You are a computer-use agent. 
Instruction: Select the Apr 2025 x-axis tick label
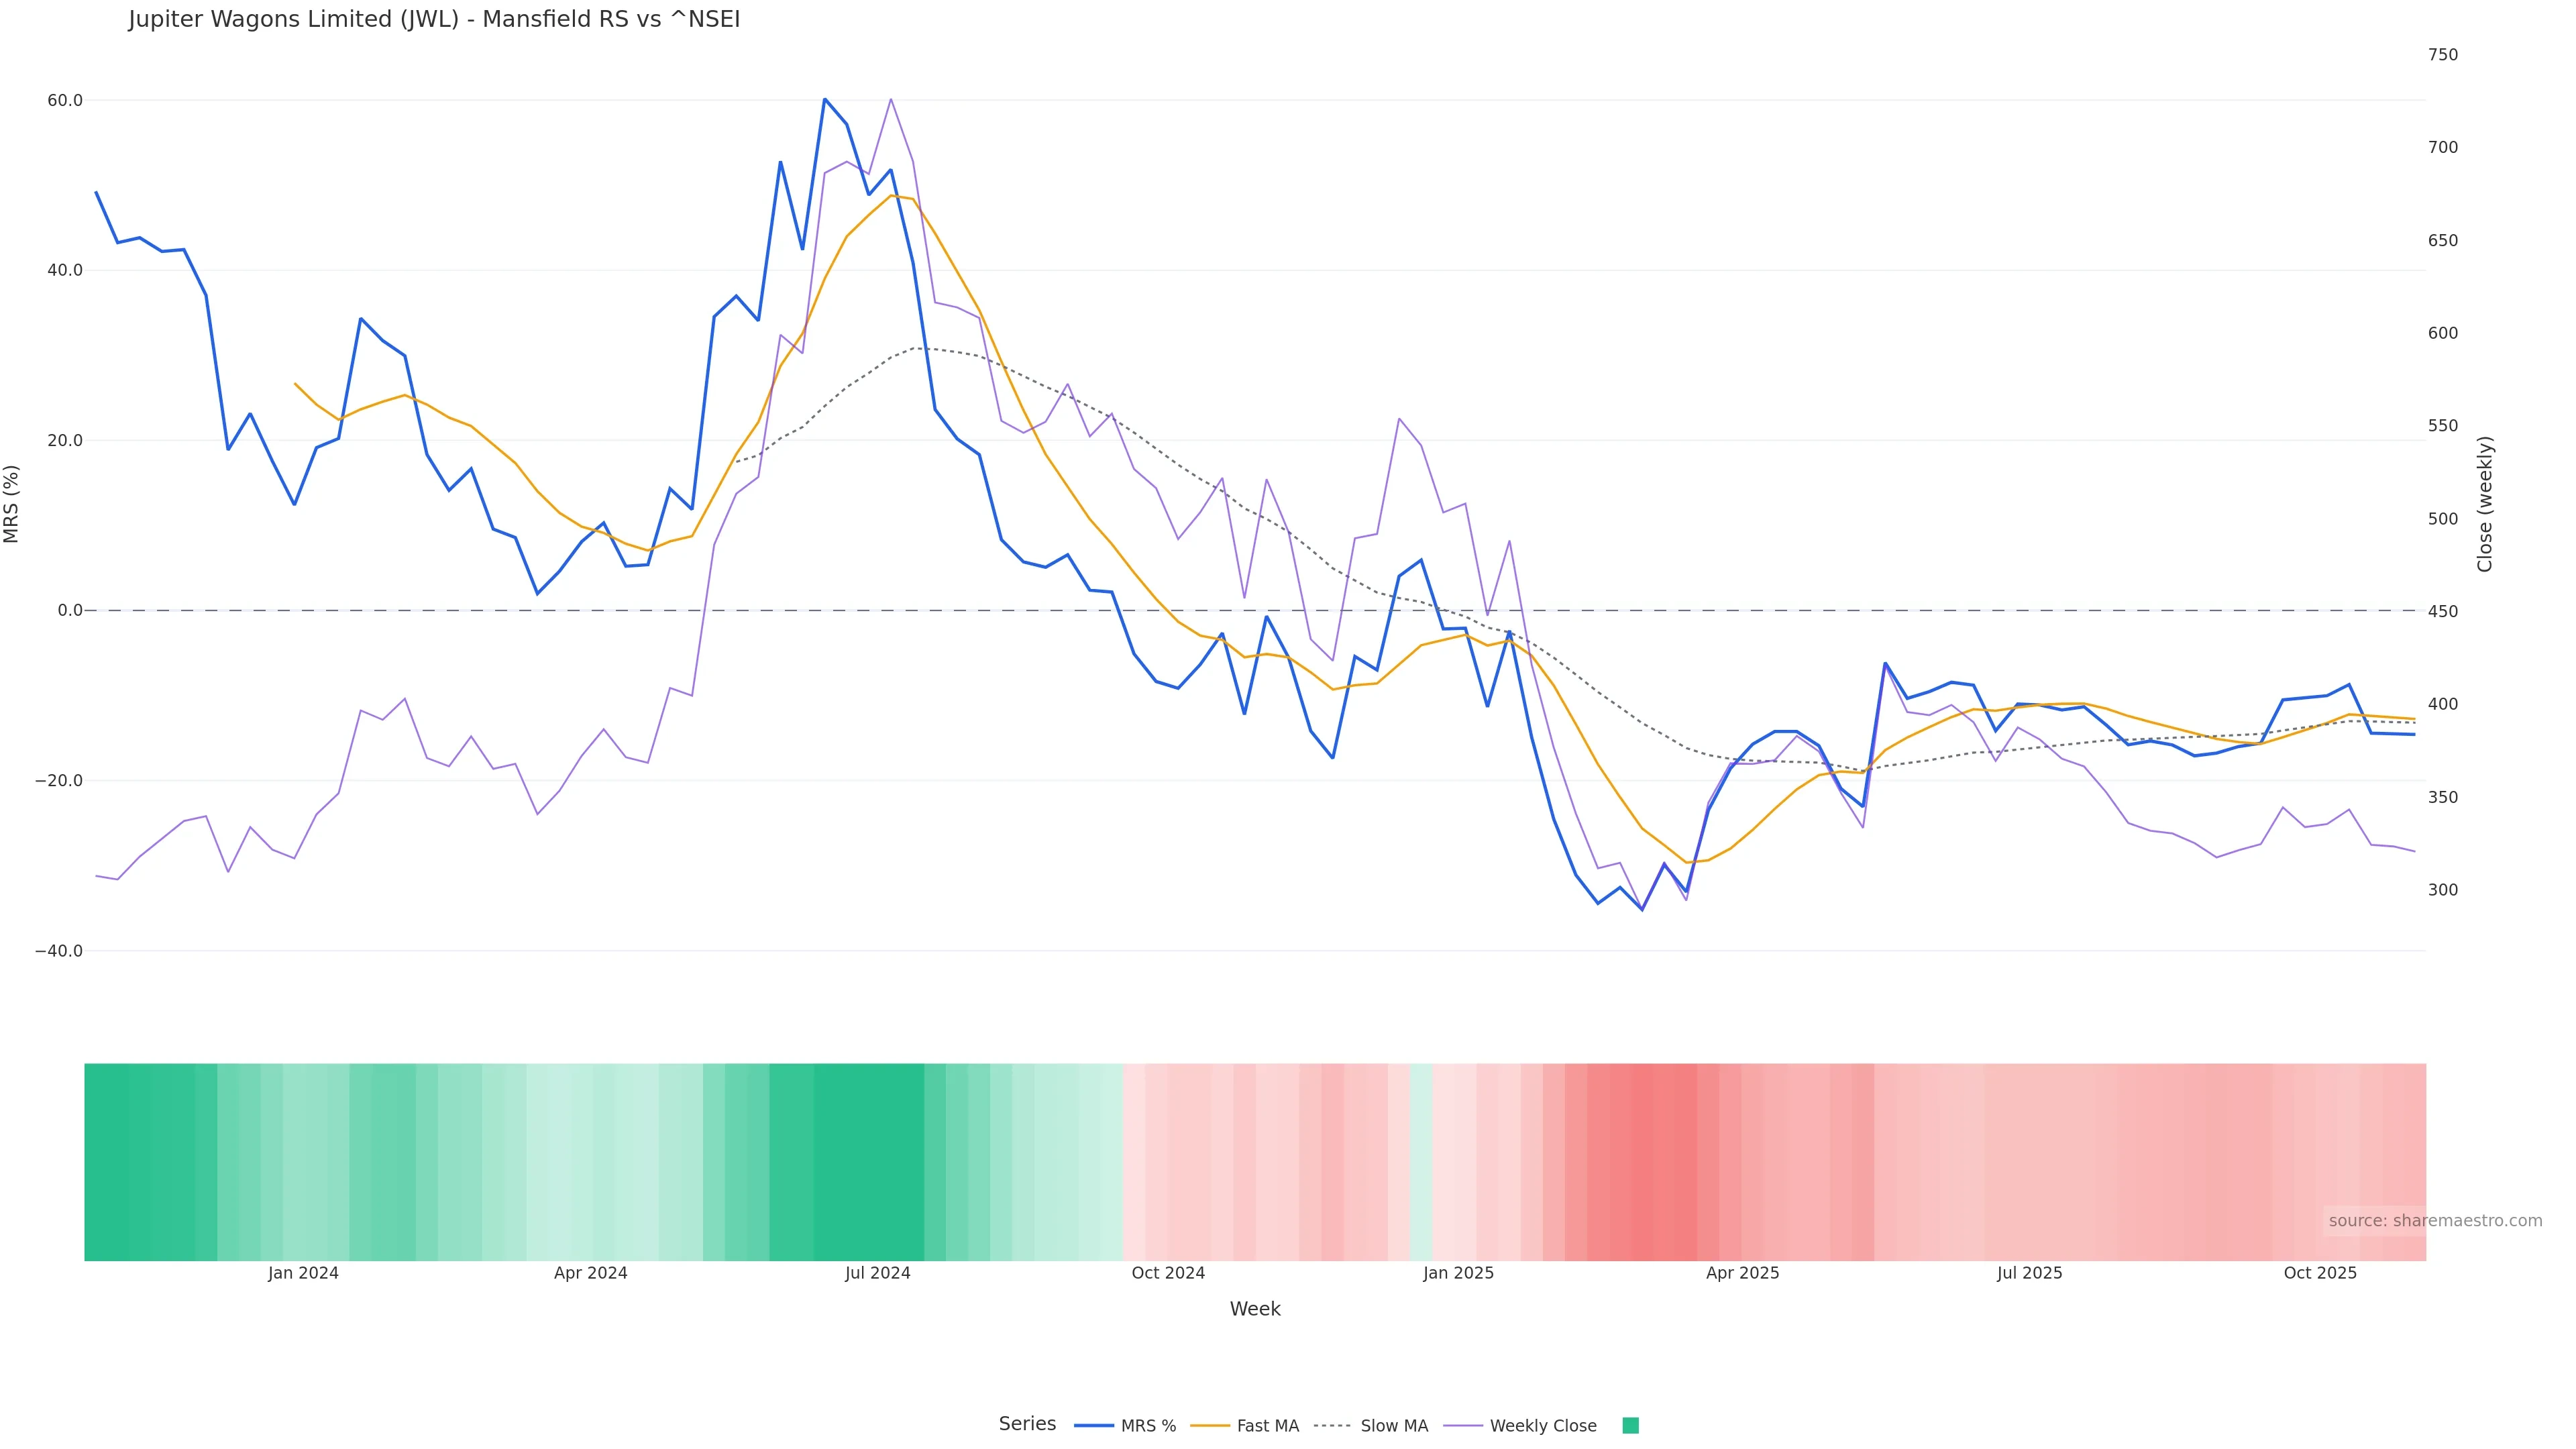(1742, 1273)
